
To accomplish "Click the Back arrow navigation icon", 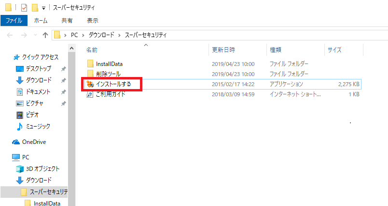I will pos(11,35).
